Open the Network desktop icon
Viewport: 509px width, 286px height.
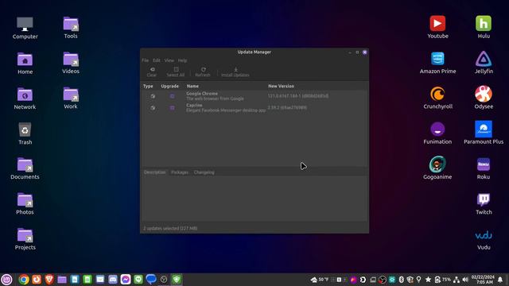coord(25,99)
